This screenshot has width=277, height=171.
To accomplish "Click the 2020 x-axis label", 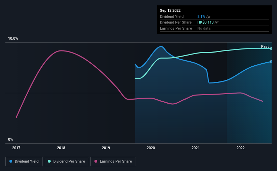I will [151, 148].
